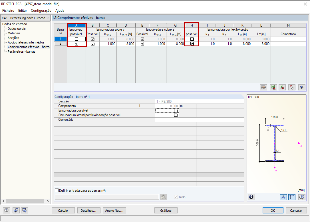Screen dimensions: 310x222
Task: Enable 'Definir entrada para as barras nº'
Action: tap(57, 191)
